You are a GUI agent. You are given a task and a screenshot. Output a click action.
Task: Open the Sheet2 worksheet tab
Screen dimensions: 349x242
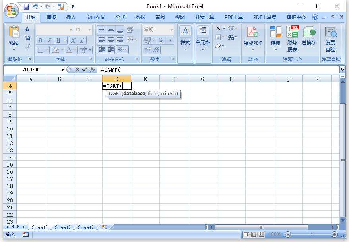[63, 227]
